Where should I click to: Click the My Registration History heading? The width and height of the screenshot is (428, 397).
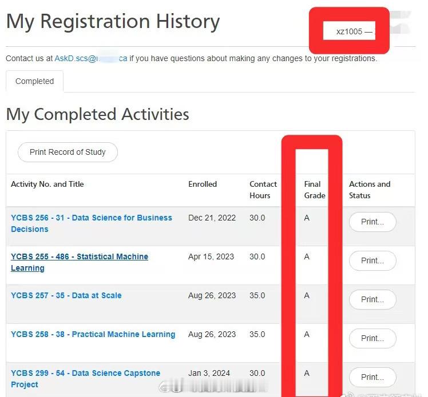113,22
